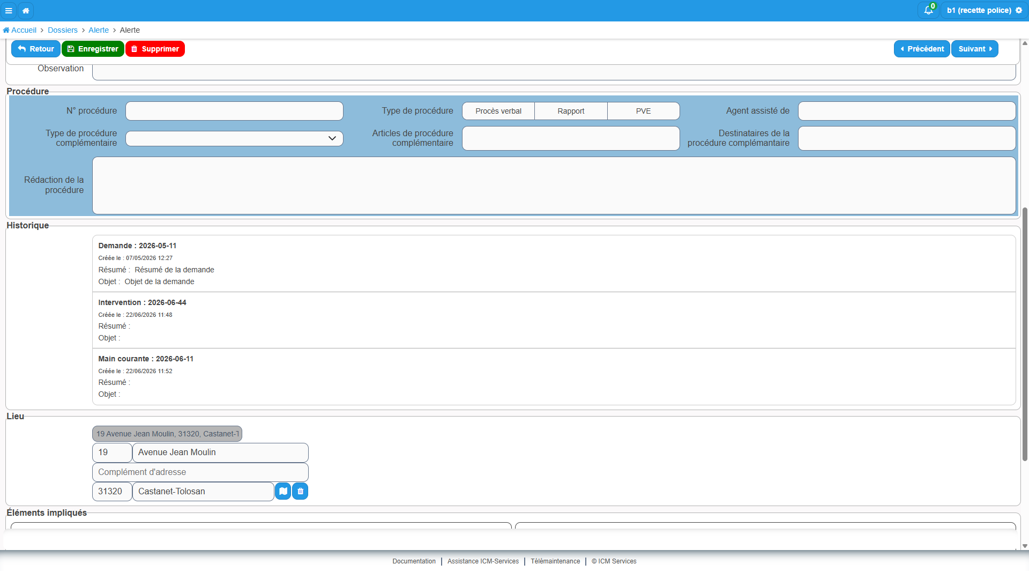Open user settings gear icon
Screen dimensions: 1029x579
pyautogui.click(x=1019, y=10)
